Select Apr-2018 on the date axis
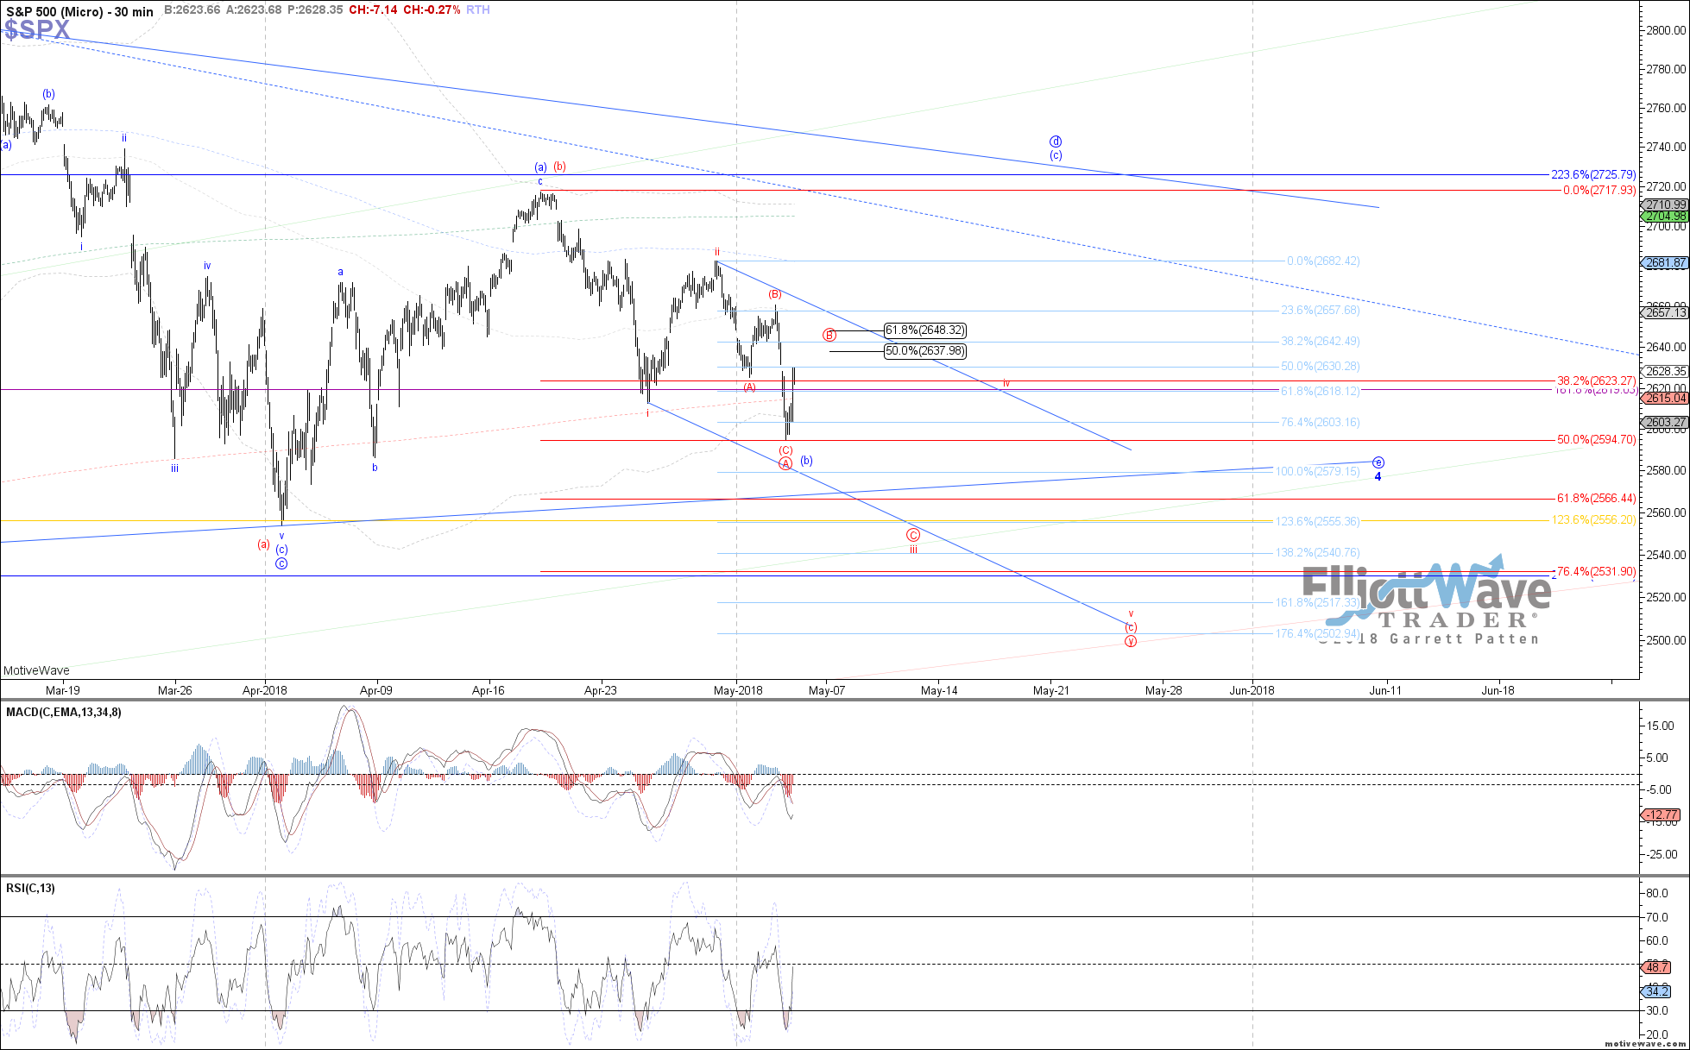Image resolution: width=1690 pixels, height=1050 pixels. tap(264, 690)
